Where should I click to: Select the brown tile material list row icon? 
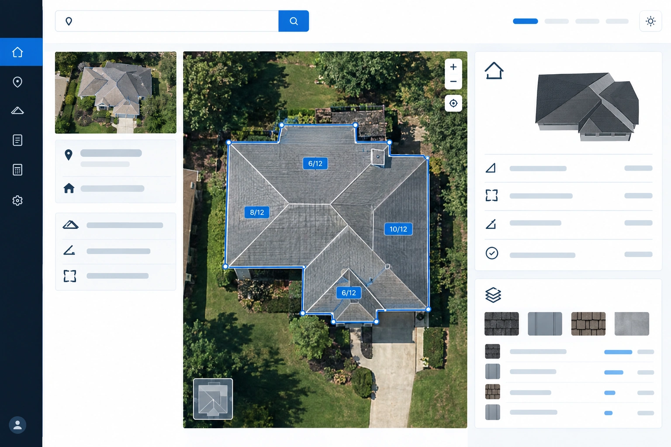click(x=492, y=392)
